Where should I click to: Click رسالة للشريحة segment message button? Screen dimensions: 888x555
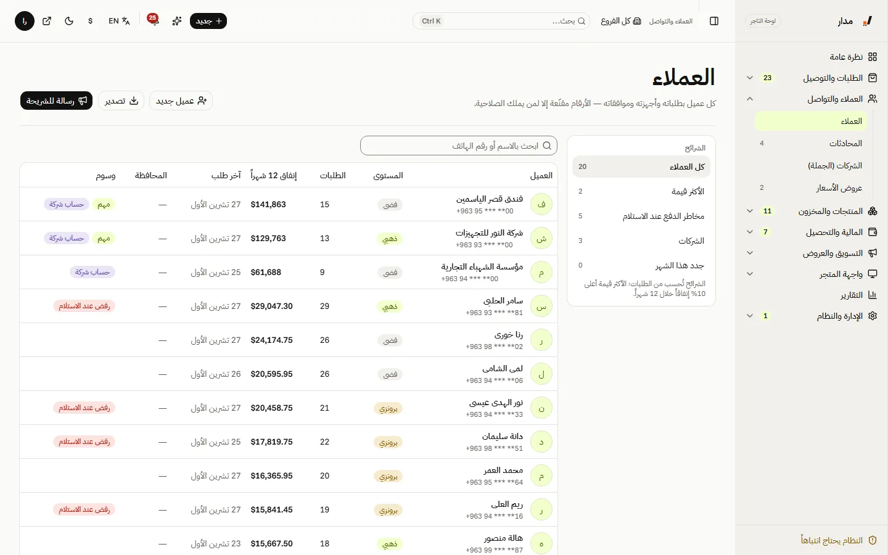[56, 101]
